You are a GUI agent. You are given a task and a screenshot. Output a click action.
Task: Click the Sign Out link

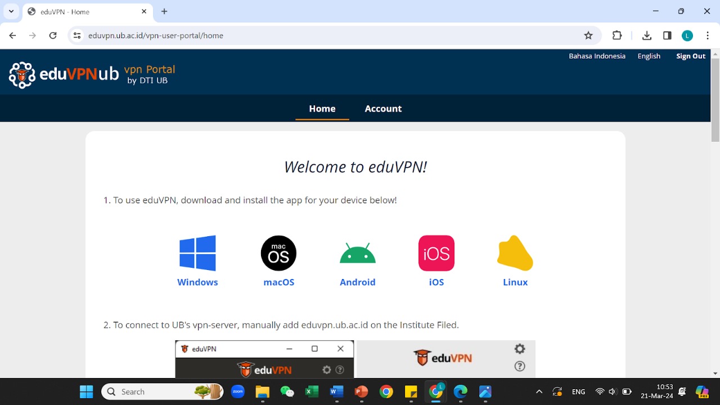tap(691, 56)
